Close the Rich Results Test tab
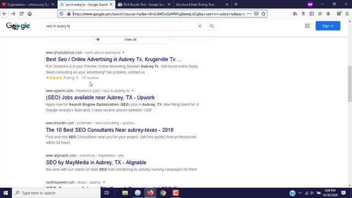The image size is (352, 198). [169, 4]
